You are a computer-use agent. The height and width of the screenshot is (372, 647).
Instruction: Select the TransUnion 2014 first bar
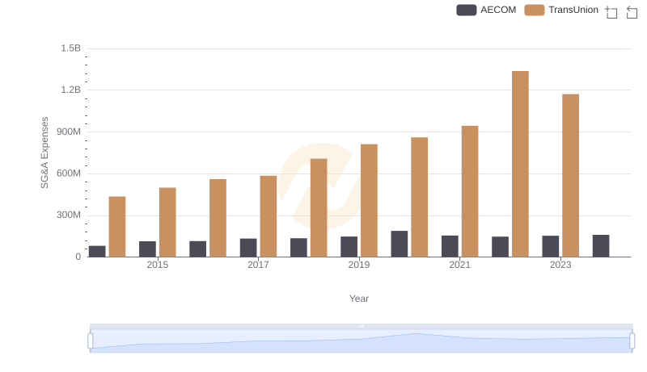[117, 227]
